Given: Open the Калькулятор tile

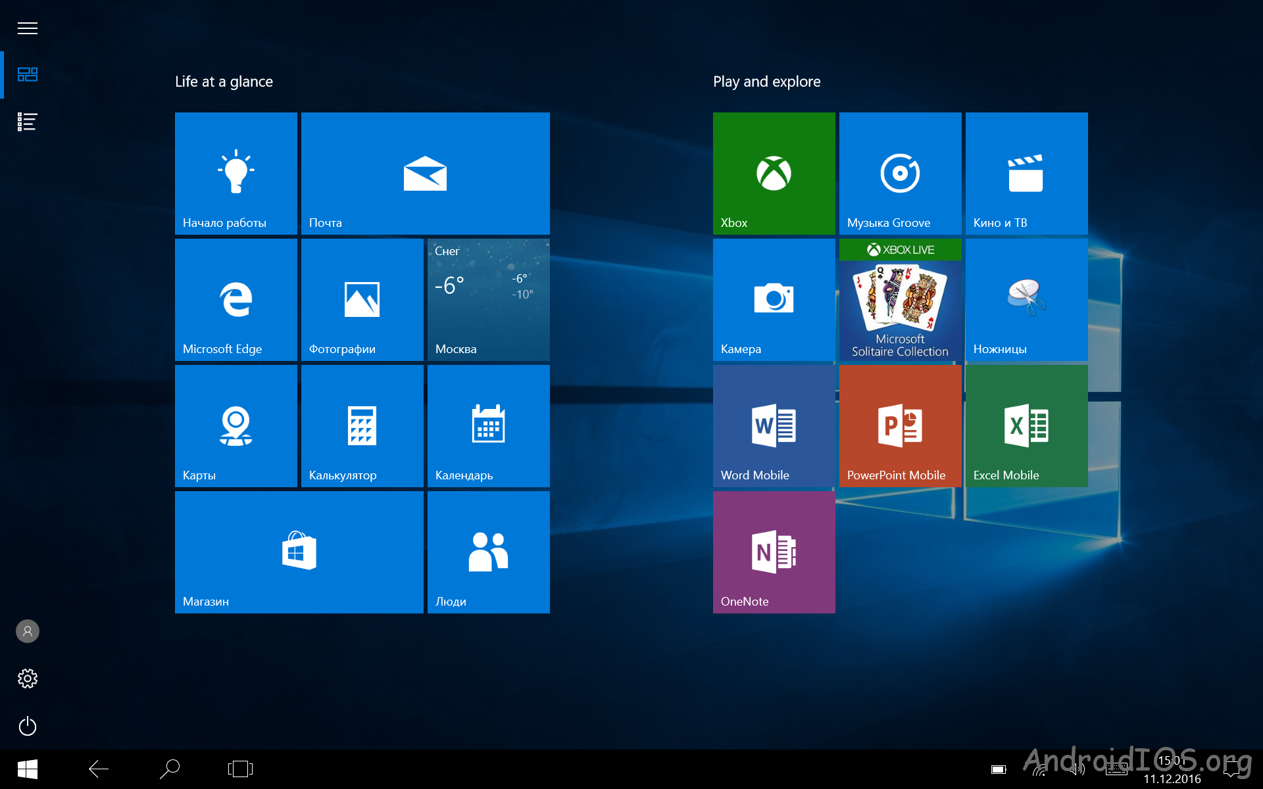Looking at the screenshot, I should (362, 425).
